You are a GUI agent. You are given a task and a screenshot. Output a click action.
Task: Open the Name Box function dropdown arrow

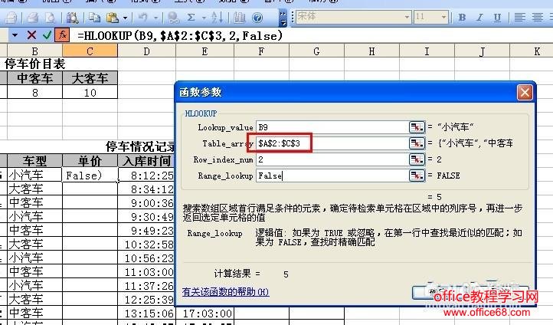[x=15, y=35]
